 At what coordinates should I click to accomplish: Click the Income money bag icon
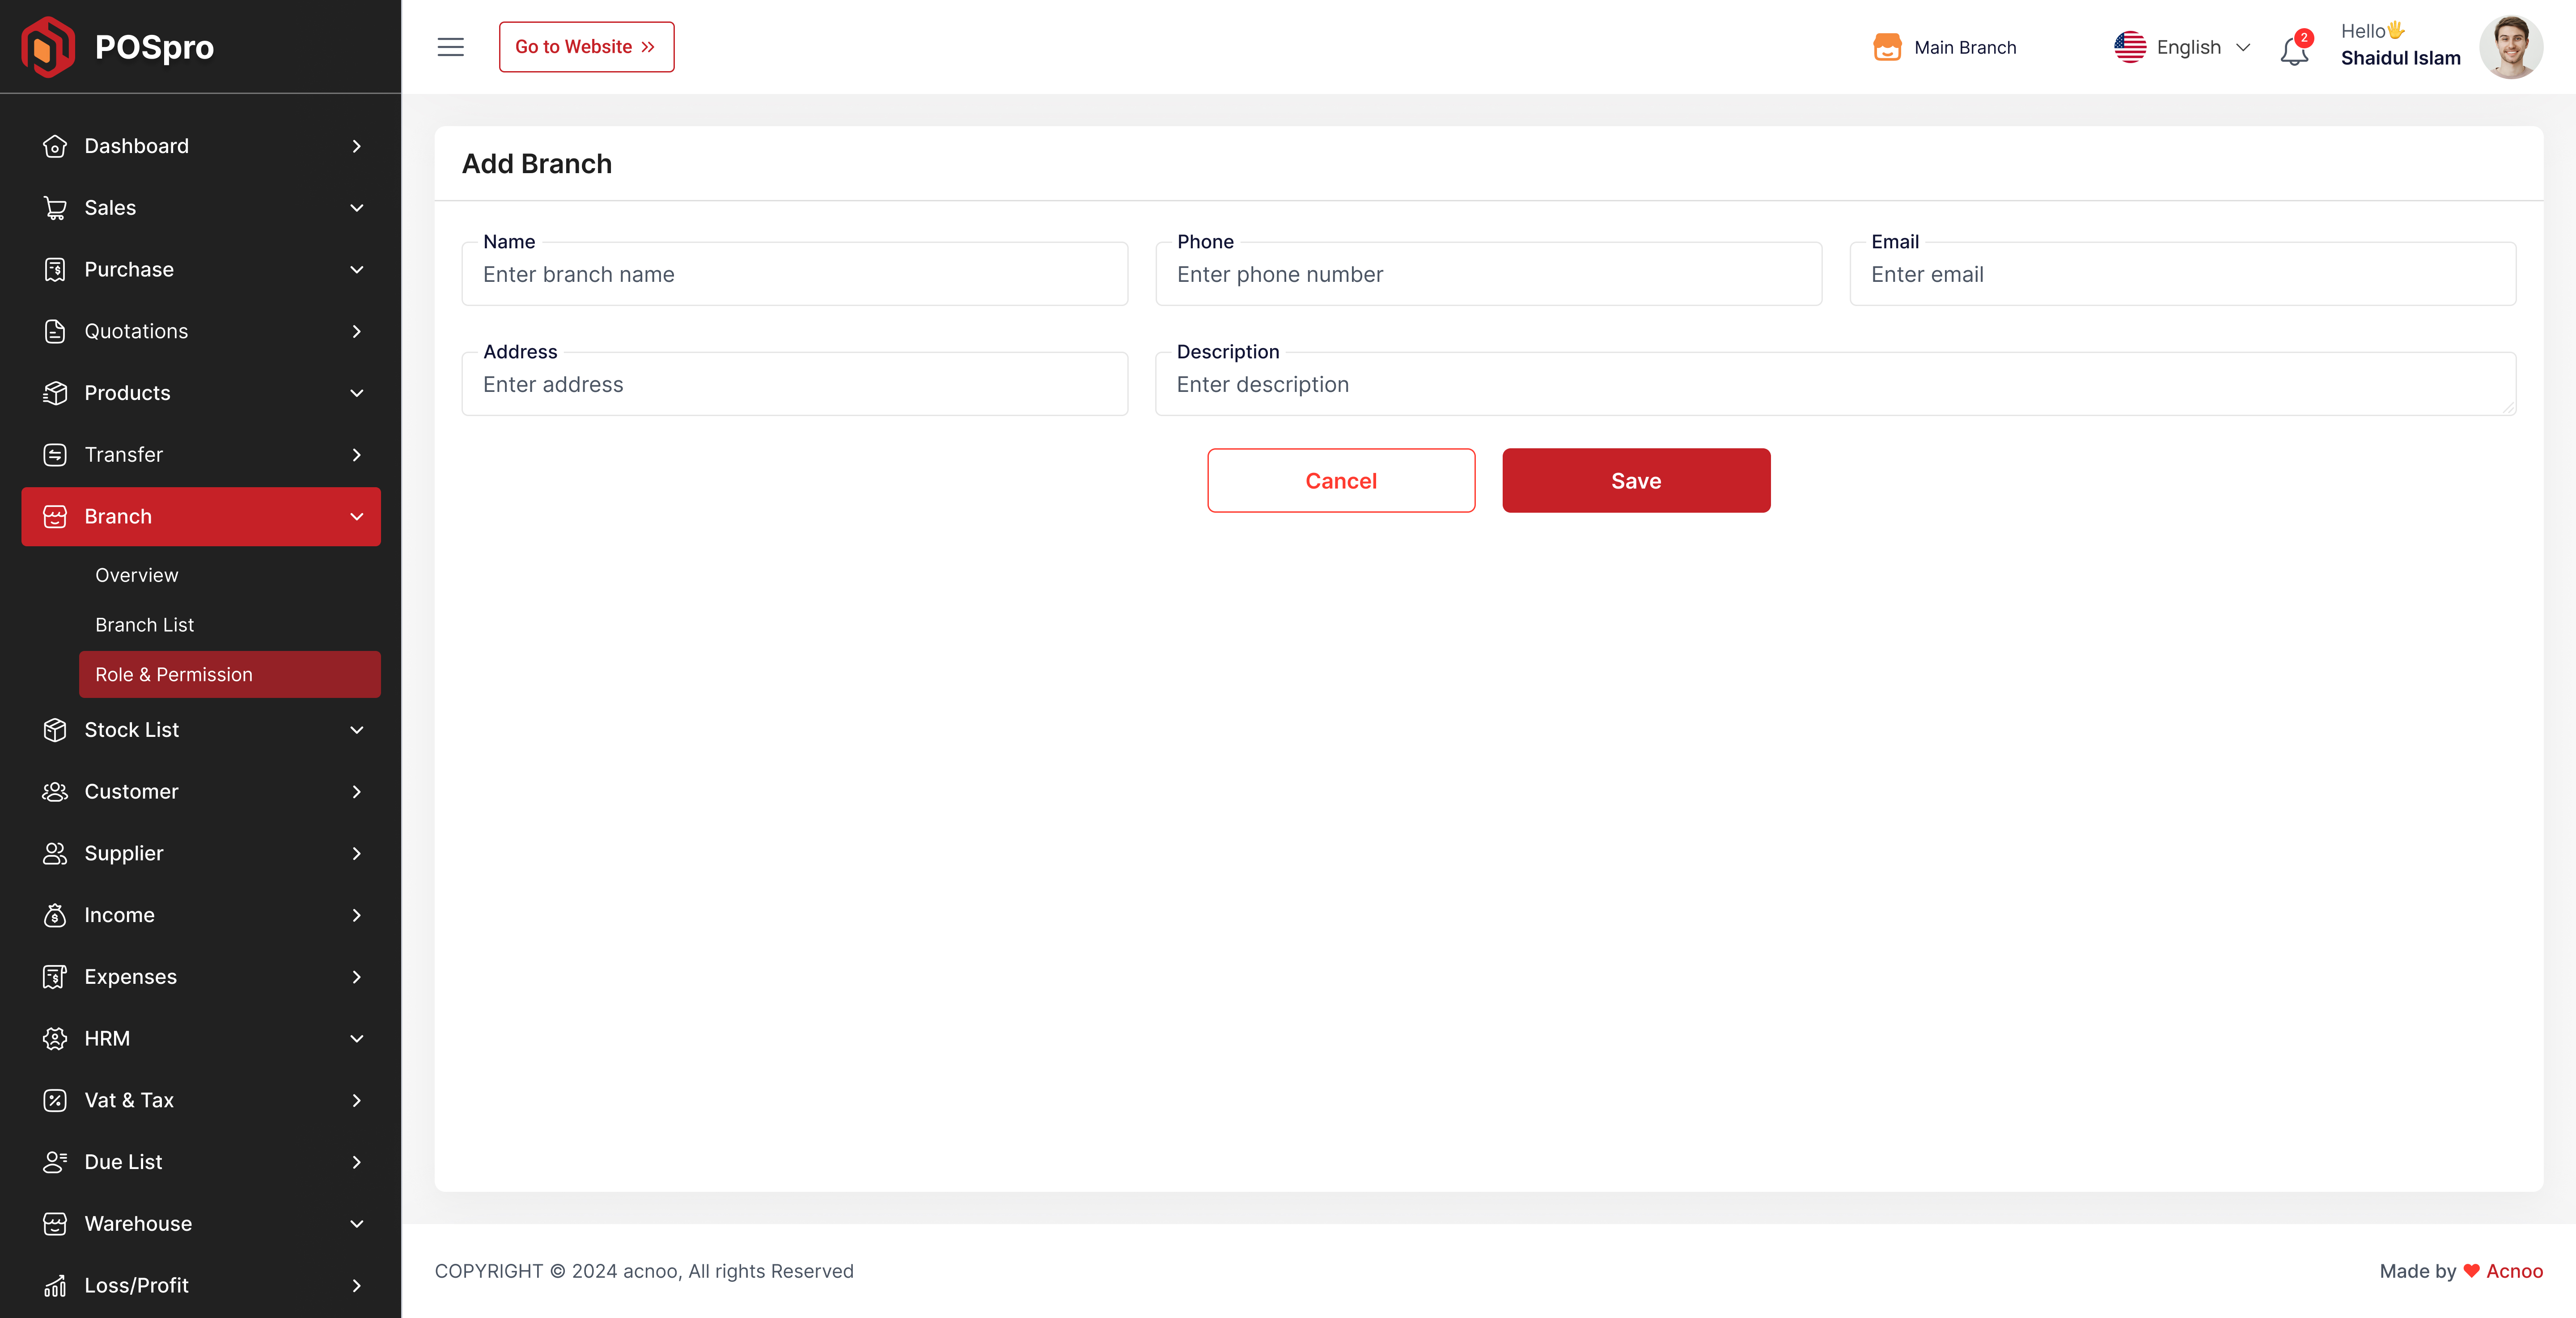tap(55, 915)
